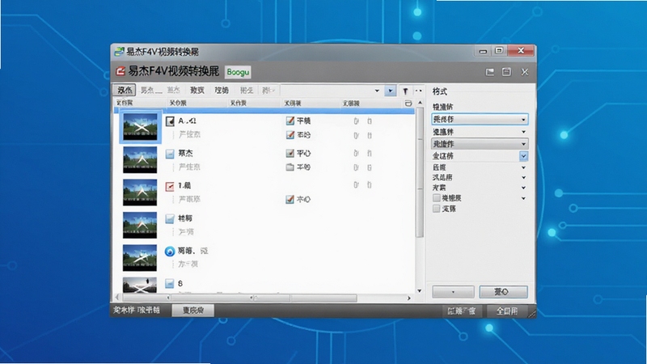The height and width of the screenshot is (364, 647).
Task: Click the down arrow of the vertical scrollbar
Action: point(420,291)
